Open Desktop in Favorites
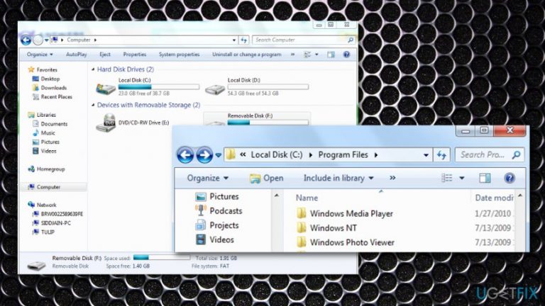The image size is (545, 306). coord(46,79)
